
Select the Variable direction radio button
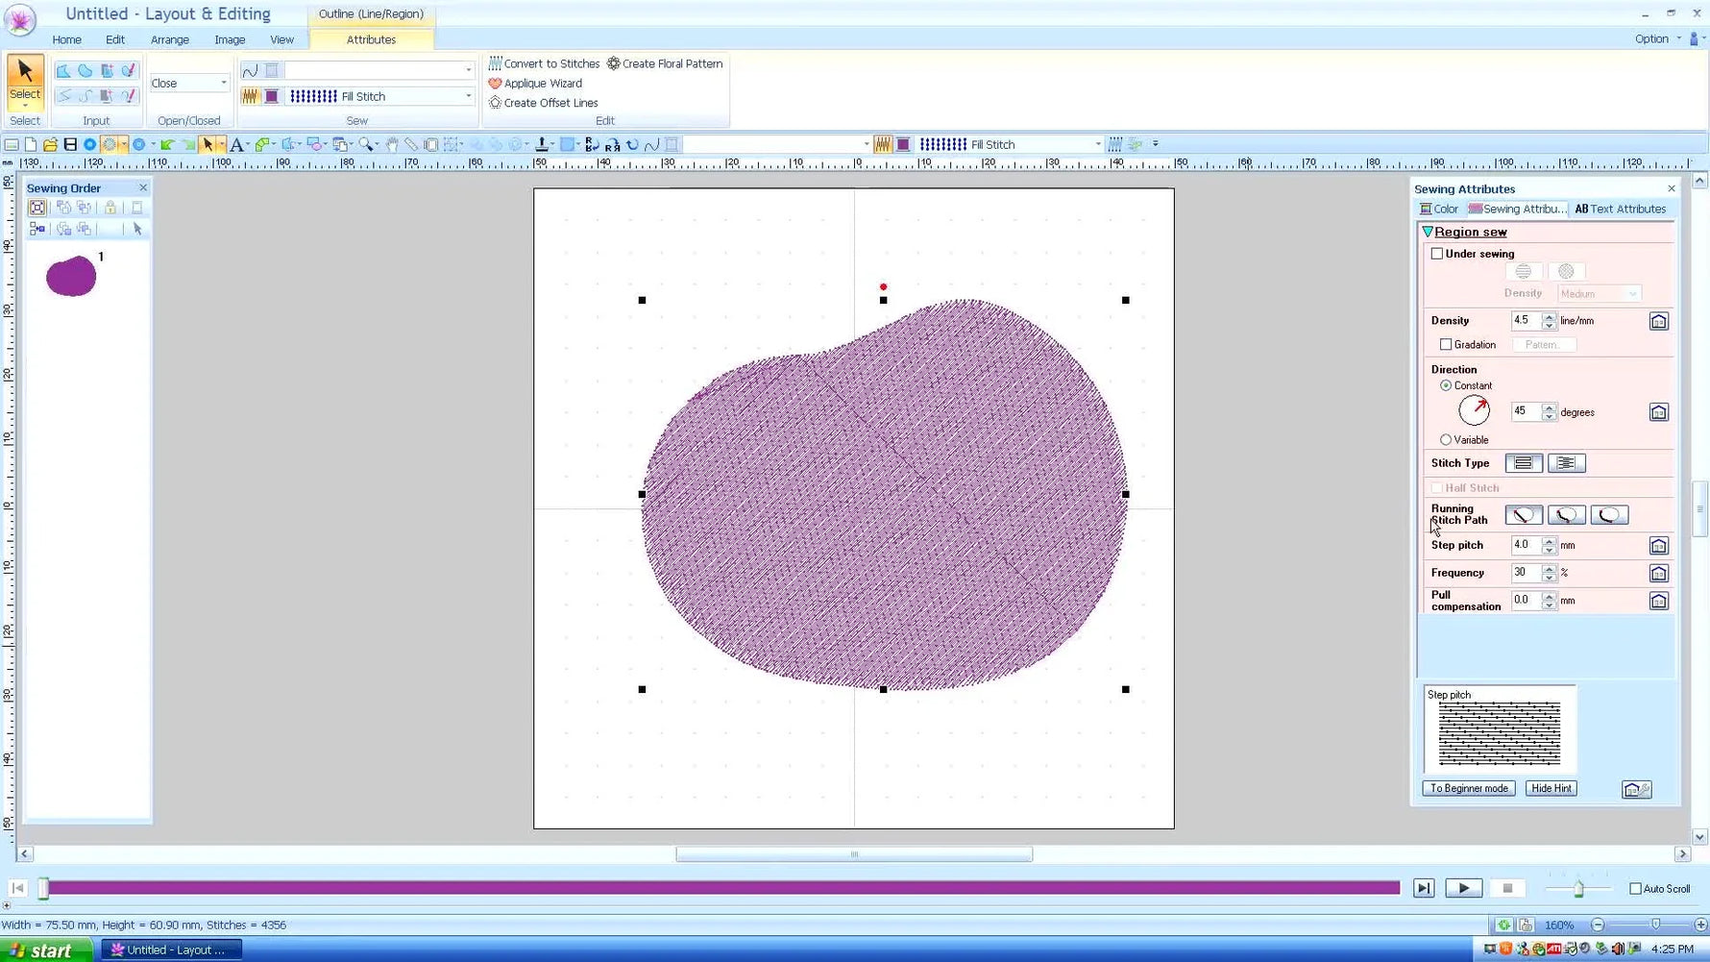[x=1446, y=440]
